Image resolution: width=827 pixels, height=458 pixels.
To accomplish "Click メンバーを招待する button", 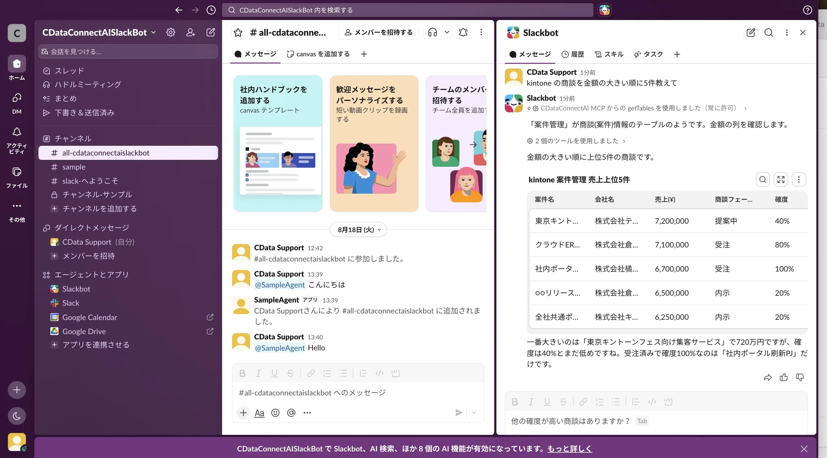I will [378, 33].
